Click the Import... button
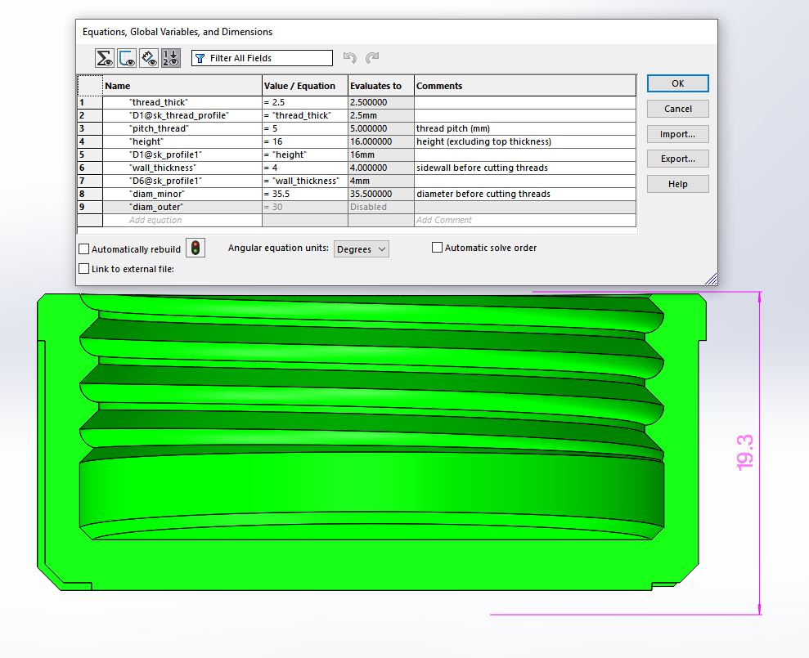The width and height of the screenshot is (809, 658). [678, 134]
